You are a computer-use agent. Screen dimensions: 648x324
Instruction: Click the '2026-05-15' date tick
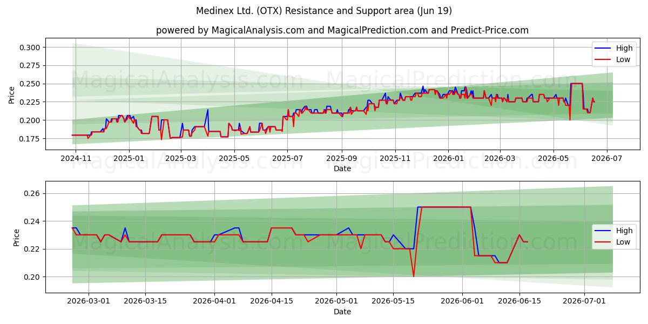[x=393, y=302]
